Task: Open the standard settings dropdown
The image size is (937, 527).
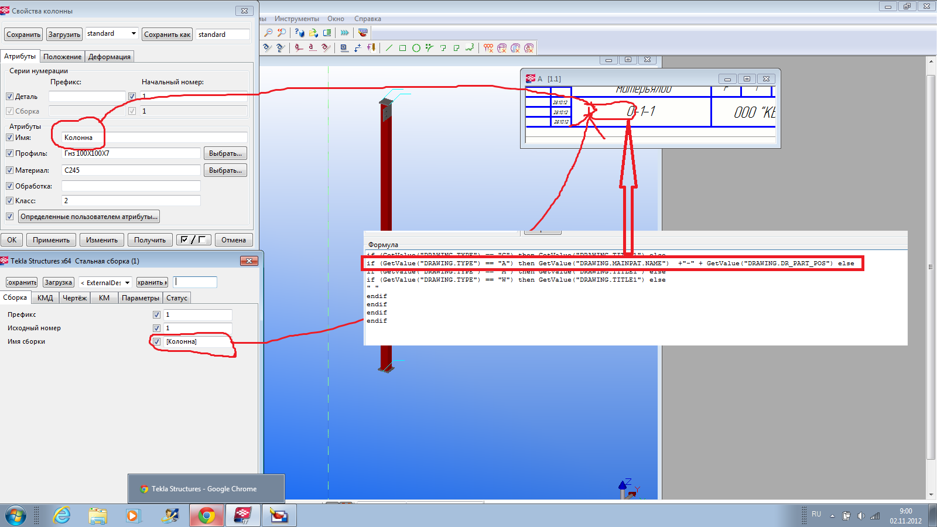Action: click(134, 33)
